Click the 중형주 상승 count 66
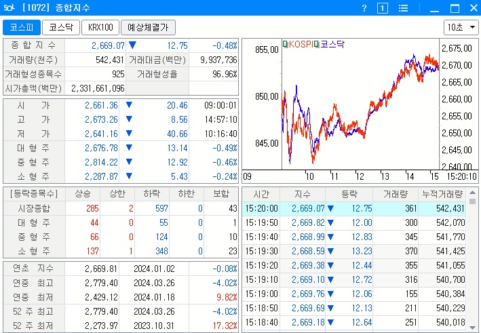This screenshot has height=333, width=481. click(94, 237)
